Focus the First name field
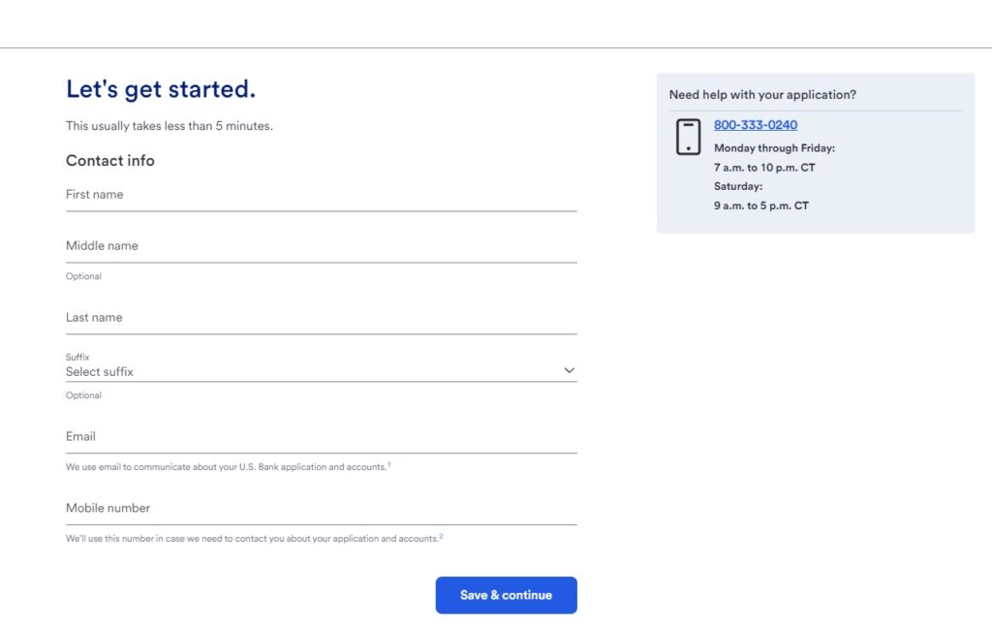Viewport: 992px width, 628px height. [x=322, y=195]
